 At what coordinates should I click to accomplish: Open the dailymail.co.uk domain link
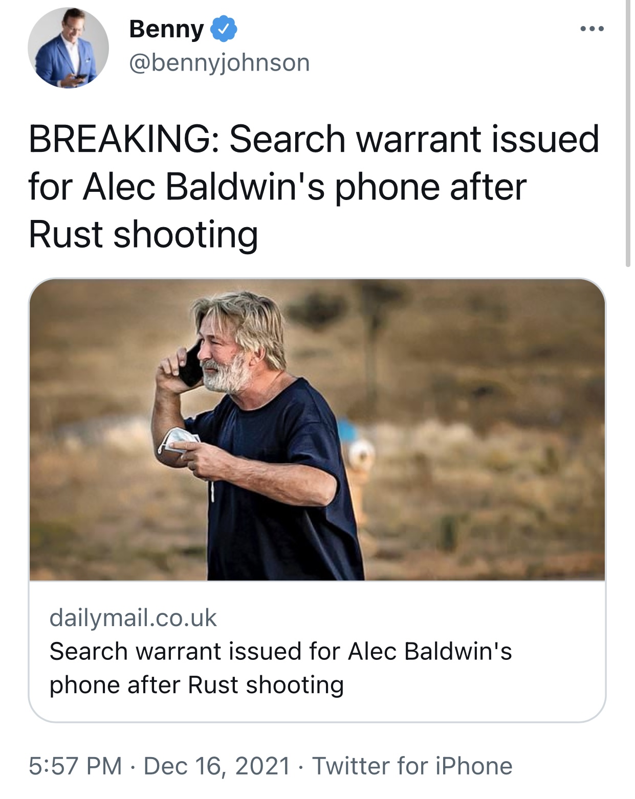coord(133,617)
